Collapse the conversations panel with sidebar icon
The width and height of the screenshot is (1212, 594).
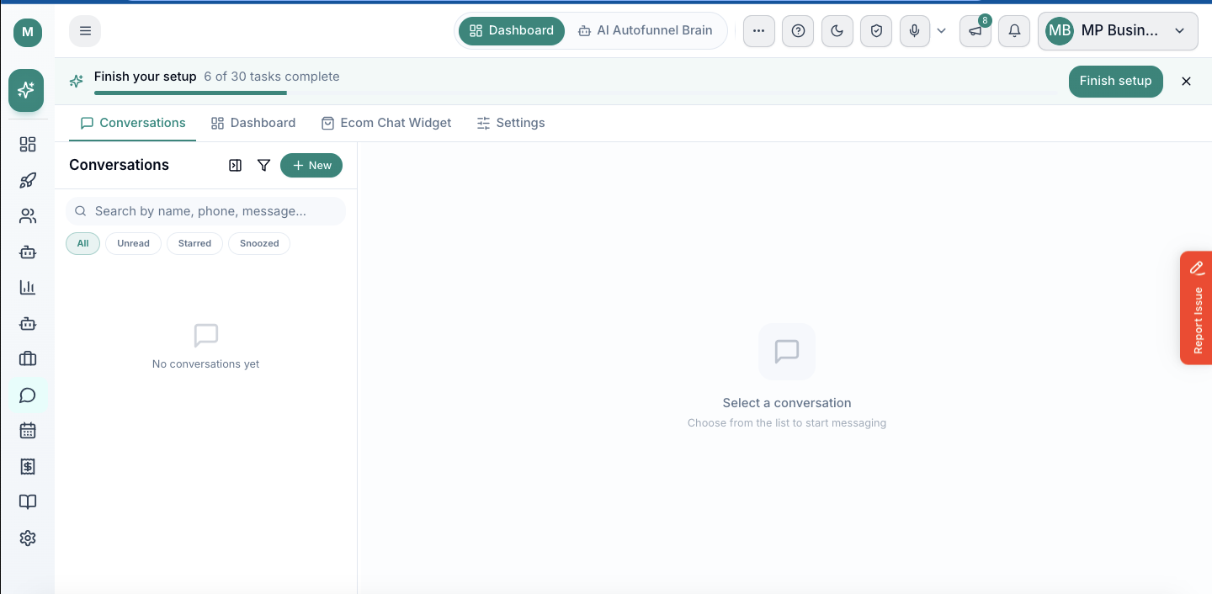[236, 166]
